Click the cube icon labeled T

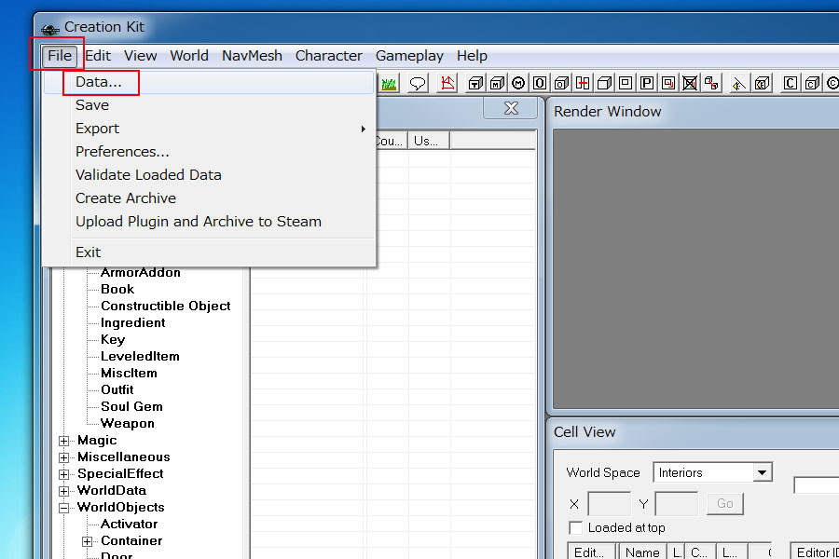475,84
